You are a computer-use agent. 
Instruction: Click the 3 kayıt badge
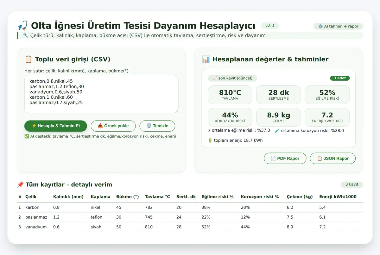click(x=352, y=184)
